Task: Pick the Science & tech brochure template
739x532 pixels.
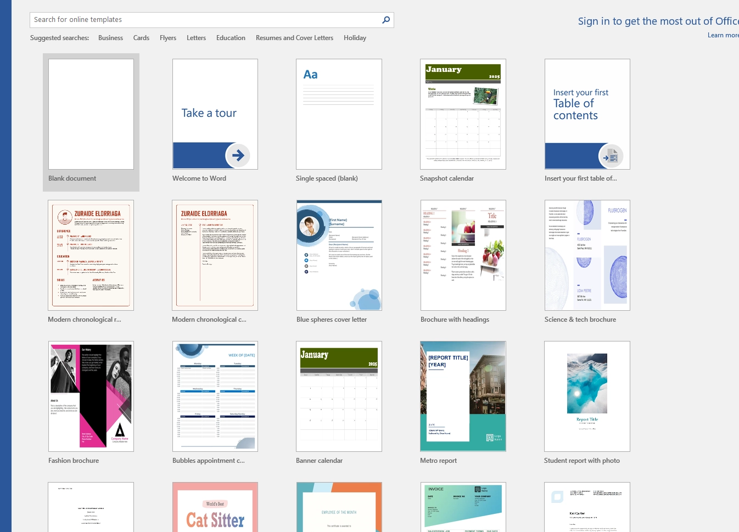Action: click(x=587, y=255)
